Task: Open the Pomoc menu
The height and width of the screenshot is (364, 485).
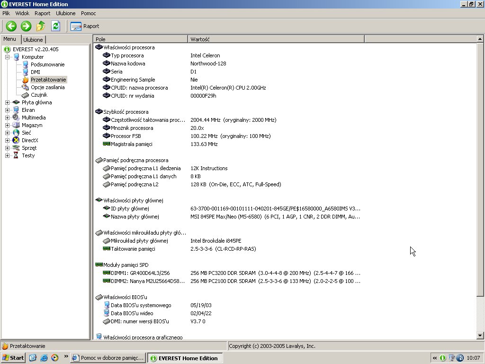Action: click(x=89, y=13)
